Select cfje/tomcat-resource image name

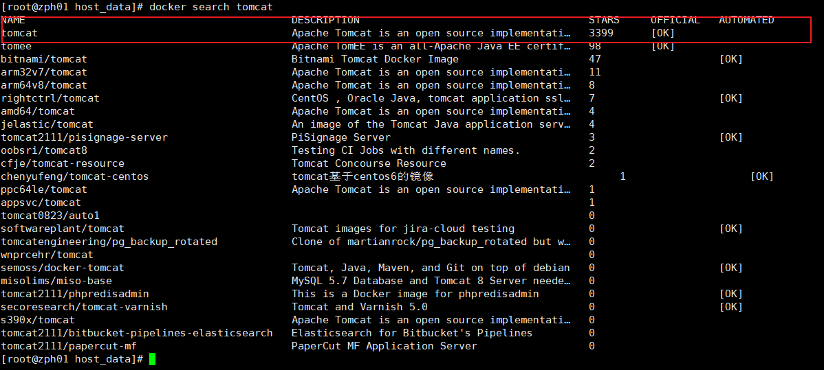[63, 163]
